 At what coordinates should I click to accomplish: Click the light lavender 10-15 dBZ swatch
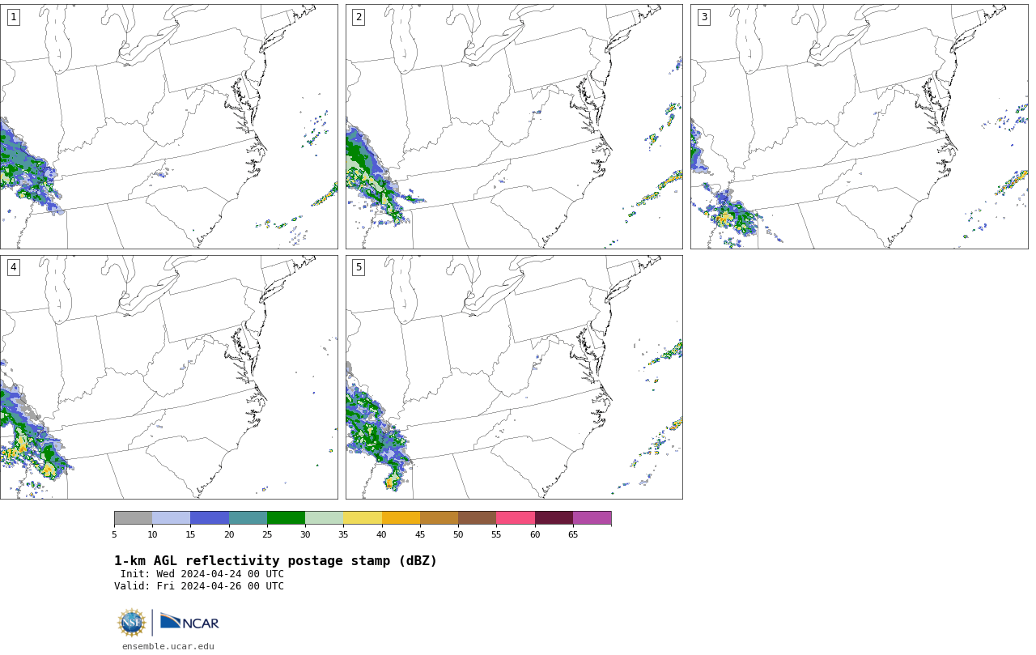(171, 518)
